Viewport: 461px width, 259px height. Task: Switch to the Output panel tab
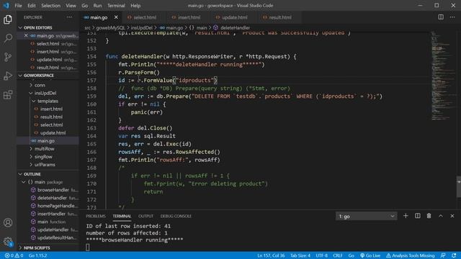pos(146,216)
